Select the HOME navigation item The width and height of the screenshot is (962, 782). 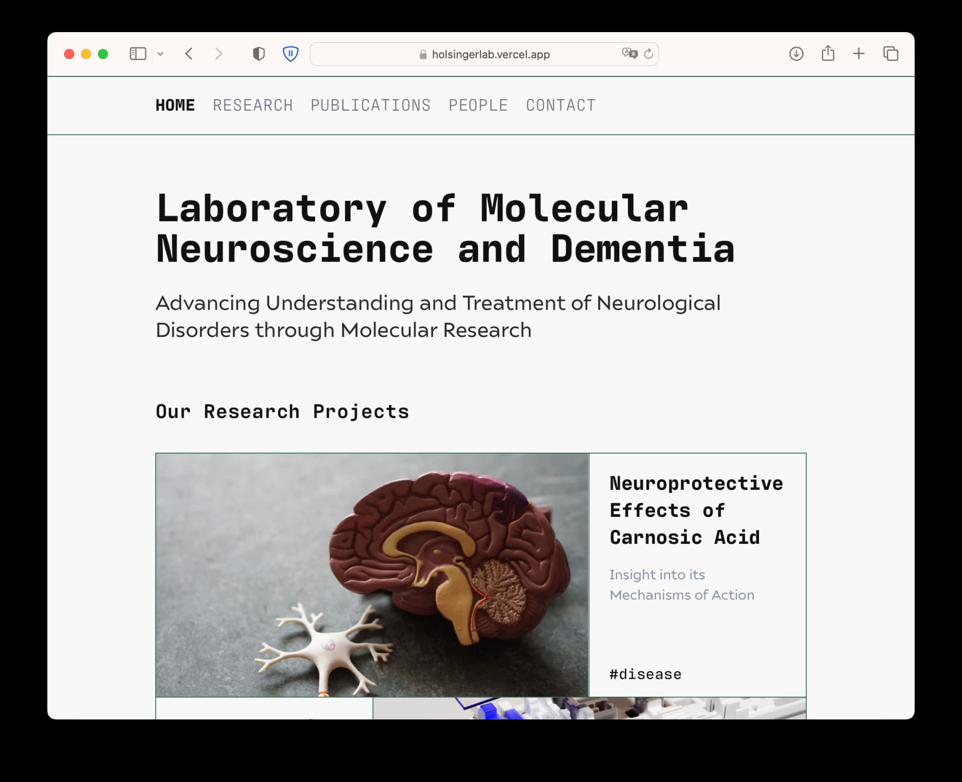tap(175, 105)
